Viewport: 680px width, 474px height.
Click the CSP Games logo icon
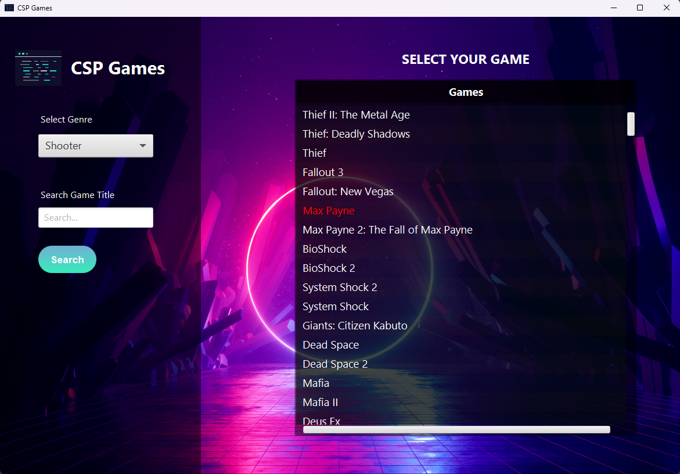click(38, 68)
